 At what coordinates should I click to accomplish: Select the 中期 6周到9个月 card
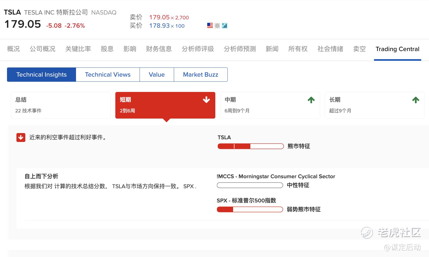coord(270,105)
